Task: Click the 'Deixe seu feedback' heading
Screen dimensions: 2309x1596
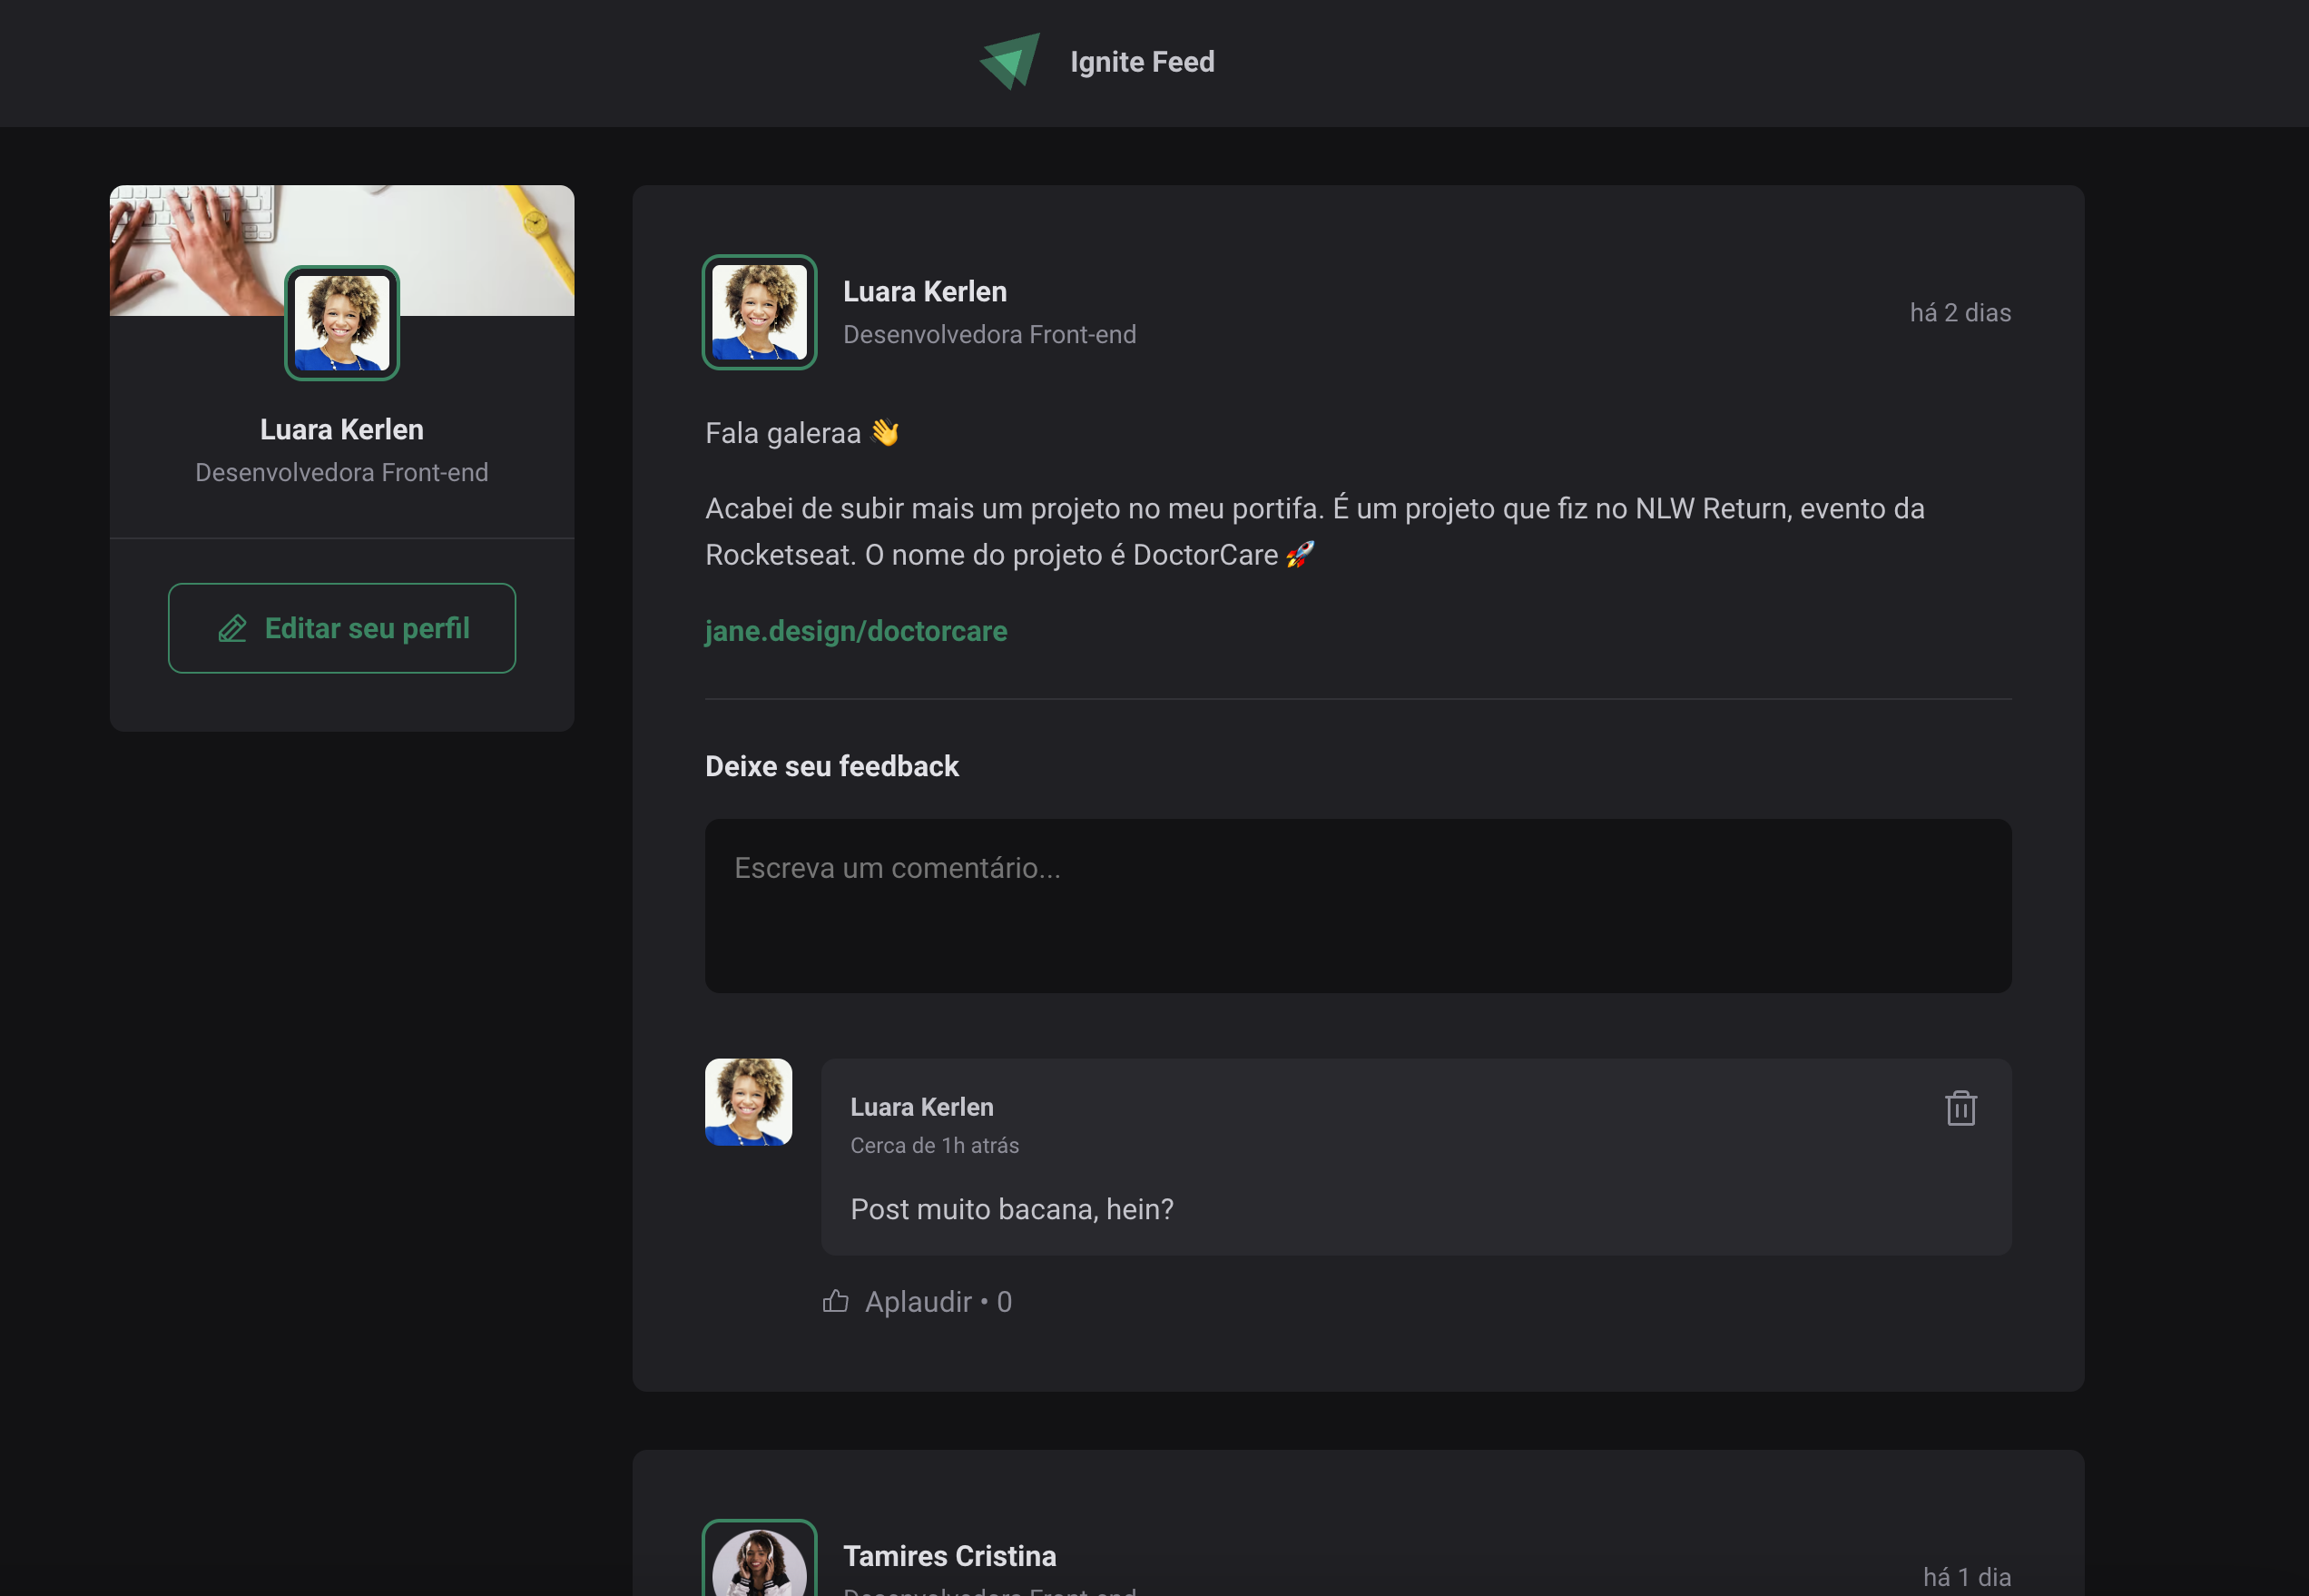Action: 831,766
